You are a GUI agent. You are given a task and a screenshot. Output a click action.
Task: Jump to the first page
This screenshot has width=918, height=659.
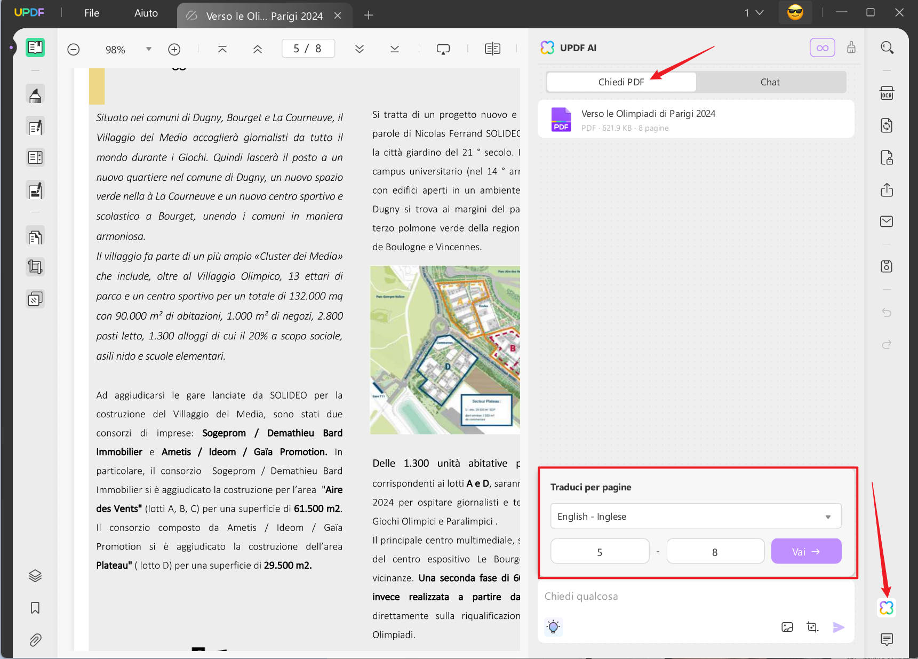point(222,49)
